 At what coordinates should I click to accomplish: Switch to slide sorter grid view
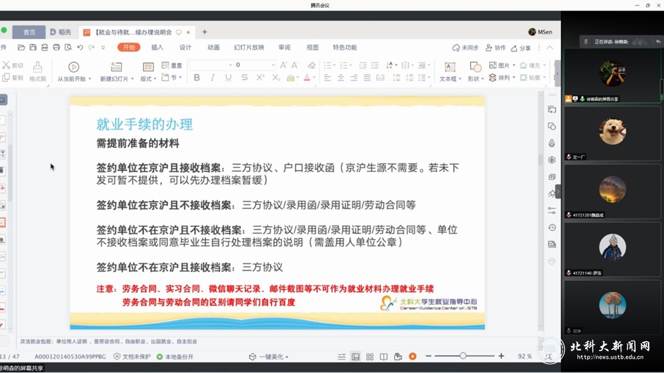coord(369,356)
